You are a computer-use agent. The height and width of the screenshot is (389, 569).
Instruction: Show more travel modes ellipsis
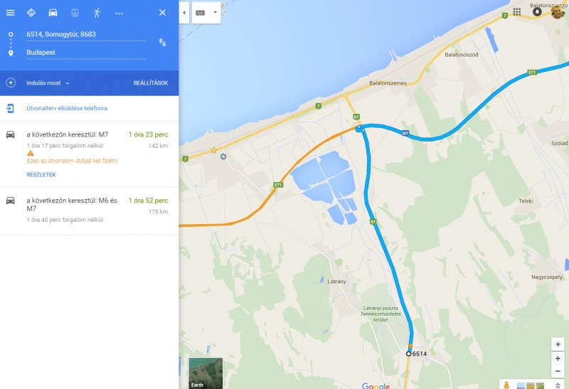(119, 14)
